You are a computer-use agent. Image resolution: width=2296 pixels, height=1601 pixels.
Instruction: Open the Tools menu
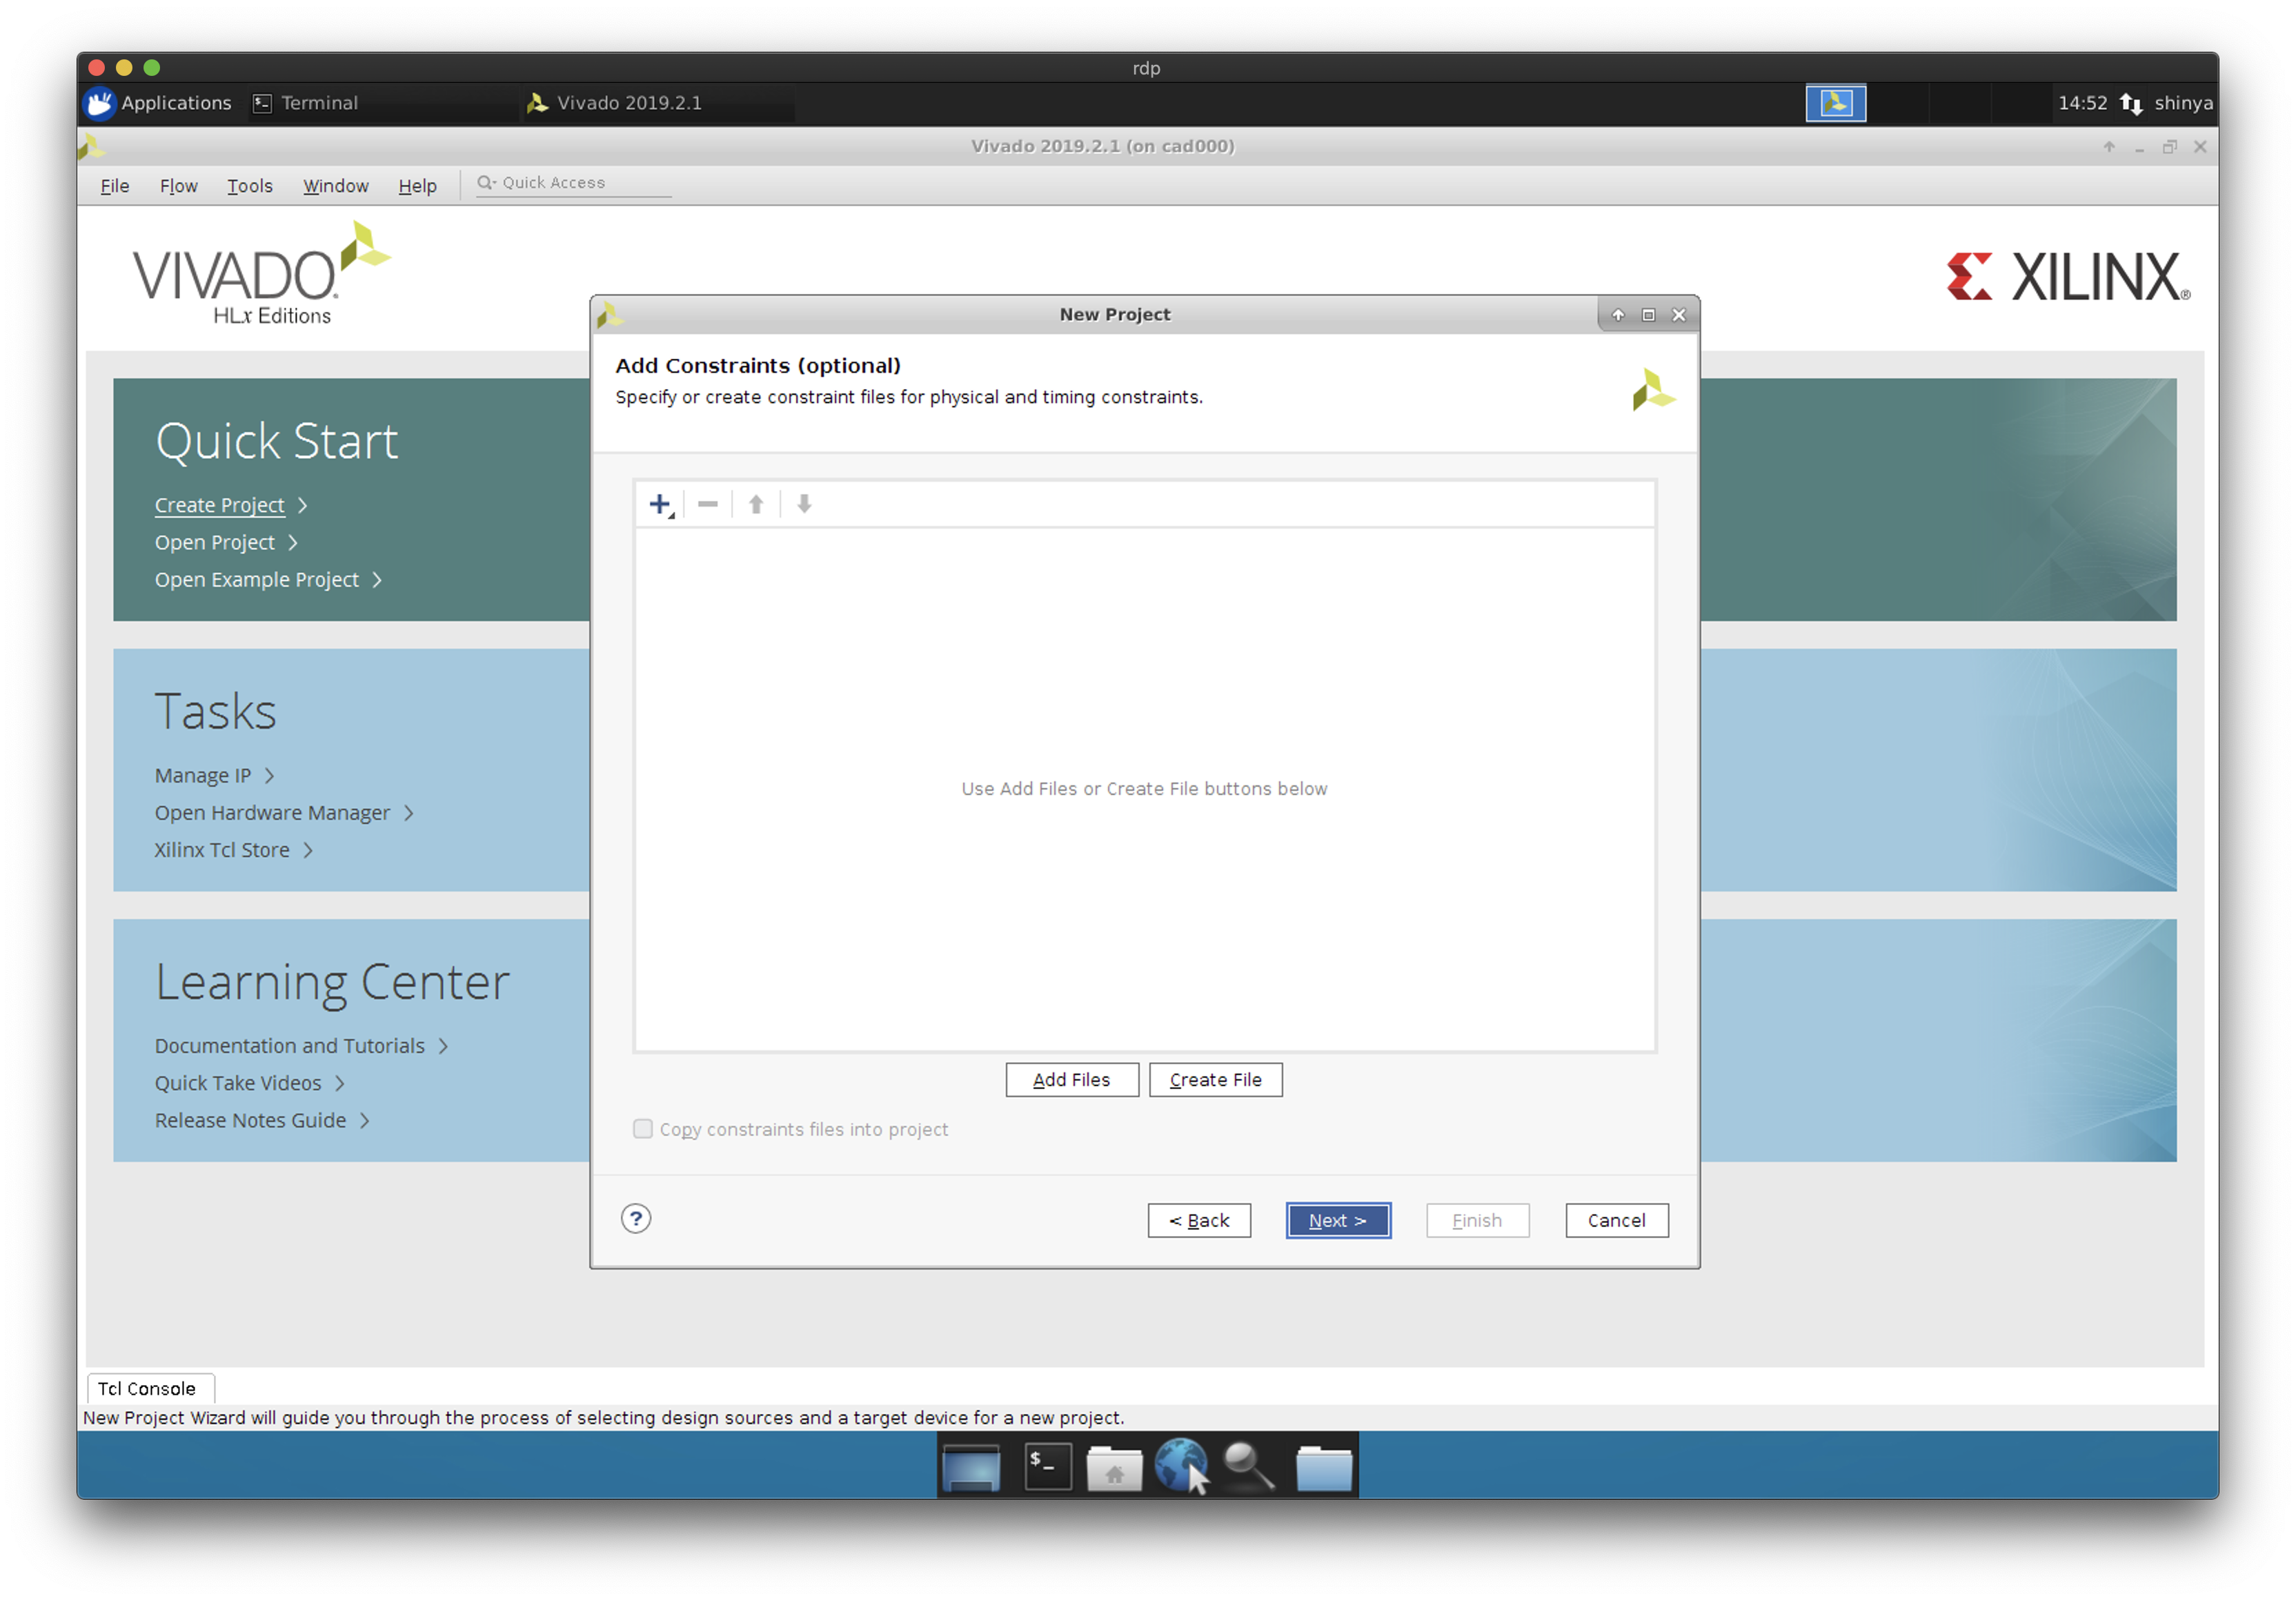click(x=249, y=186)
